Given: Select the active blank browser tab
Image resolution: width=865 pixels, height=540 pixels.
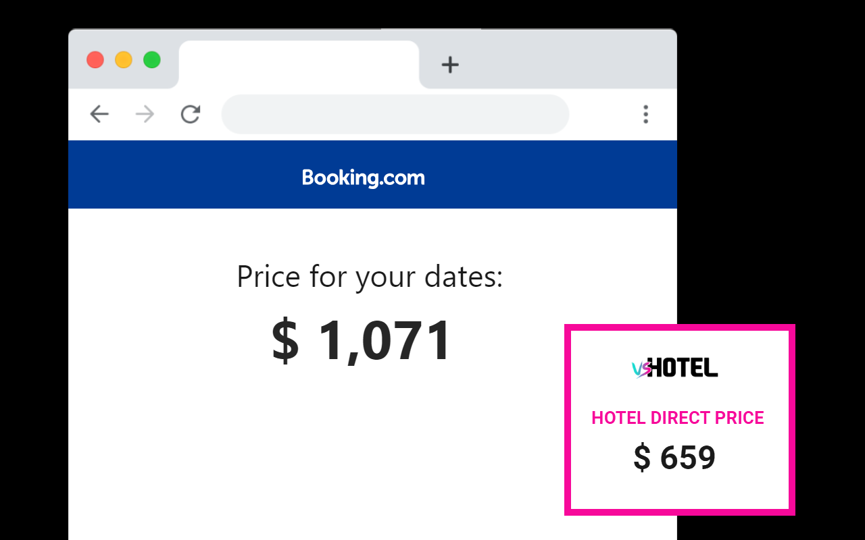Looking at the screenshot, I should (299, 65).
